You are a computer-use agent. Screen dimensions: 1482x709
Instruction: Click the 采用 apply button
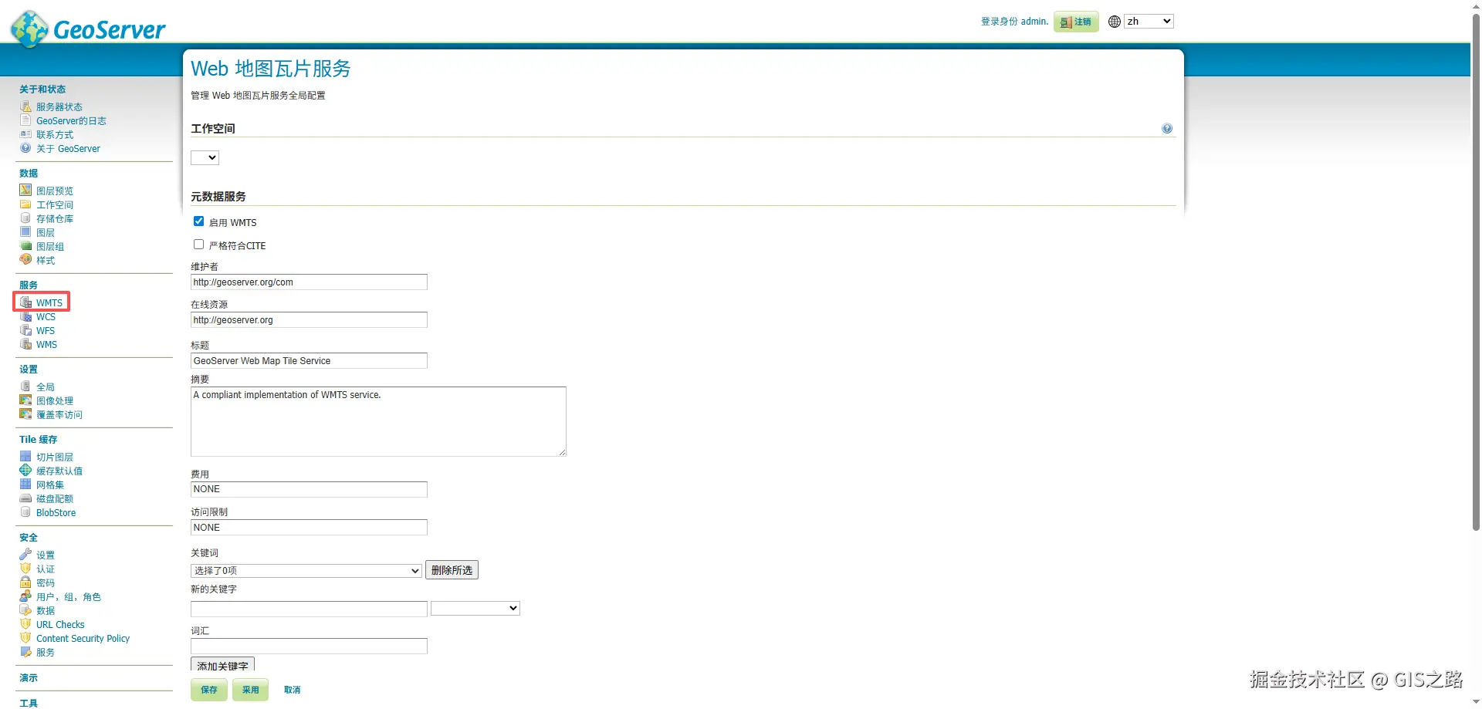251,690
